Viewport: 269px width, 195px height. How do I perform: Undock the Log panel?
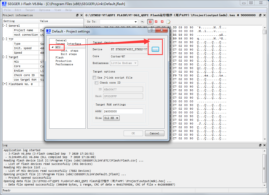260,145
